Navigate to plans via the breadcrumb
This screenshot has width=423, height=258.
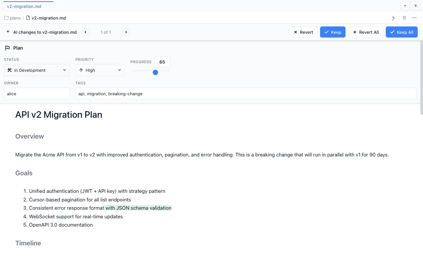tap(15, 18)
